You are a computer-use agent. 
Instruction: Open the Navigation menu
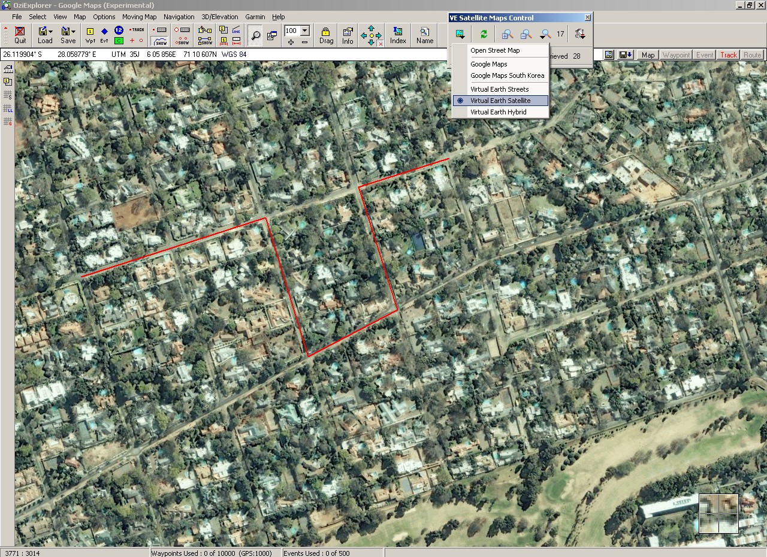pos(179,17)
